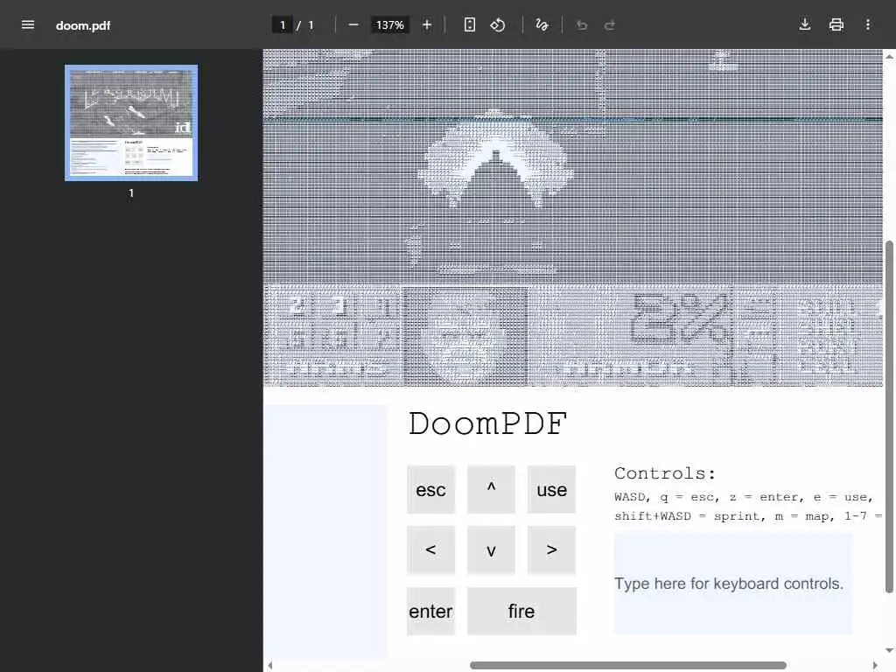Click the Doom game display area
The image size is (896, 672).
[573, 218]
